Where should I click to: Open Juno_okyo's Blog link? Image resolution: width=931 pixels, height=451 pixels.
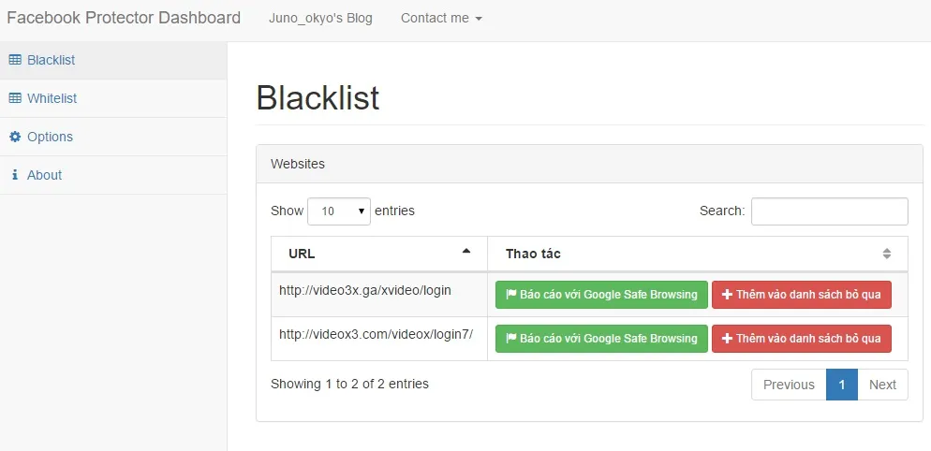(320, 18)
